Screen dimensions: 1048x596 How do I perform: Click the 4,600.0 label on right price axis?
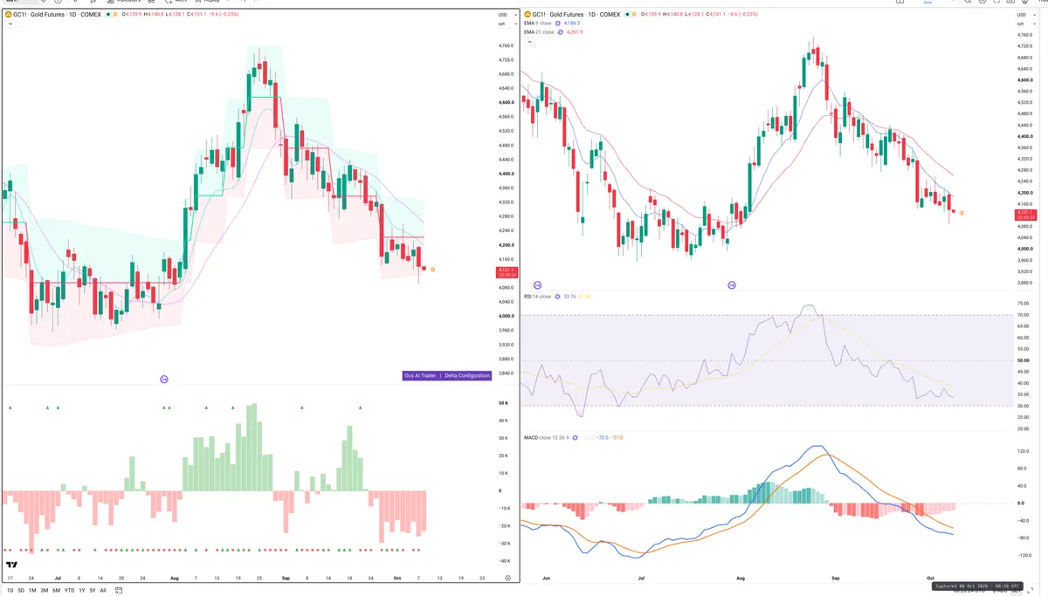(x=1024, y=80)
